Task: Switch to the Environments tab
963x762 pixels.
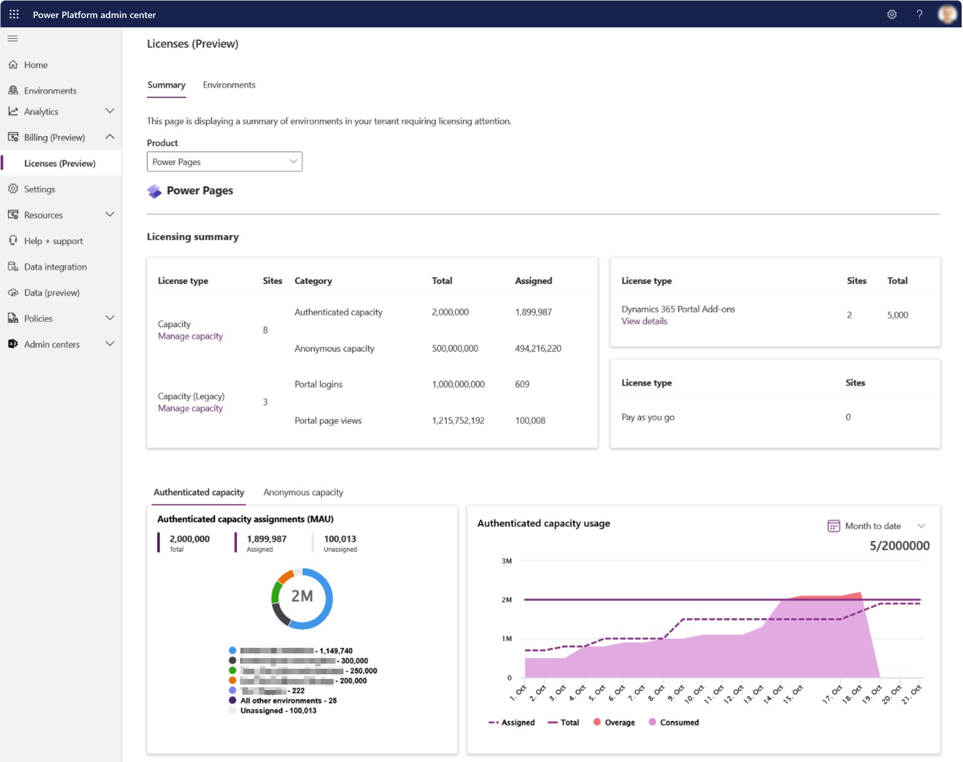Action: [x=229, y=84]
